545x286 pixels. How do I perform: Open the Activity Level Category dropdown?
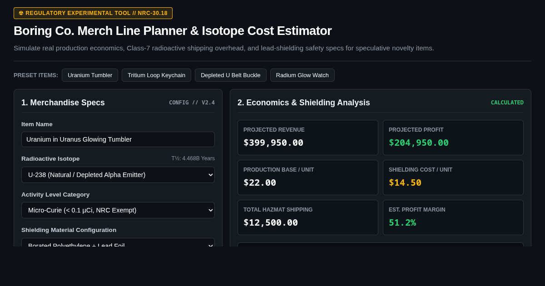pyautogui.click(x=118, y=210)
